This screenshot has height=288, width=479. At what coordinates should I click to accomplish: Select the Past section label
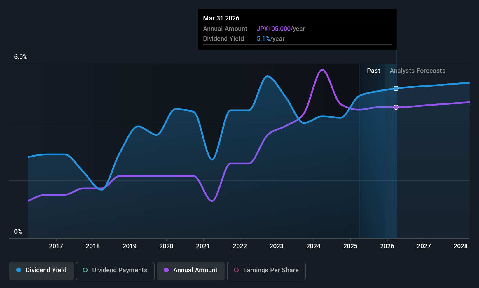point(373,71)
